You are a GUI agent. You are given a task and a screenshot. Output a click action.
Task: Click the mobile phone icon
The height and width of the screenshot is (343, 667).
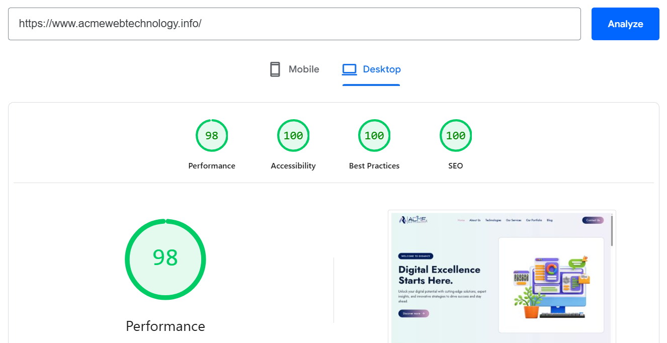tap(275, 69)
